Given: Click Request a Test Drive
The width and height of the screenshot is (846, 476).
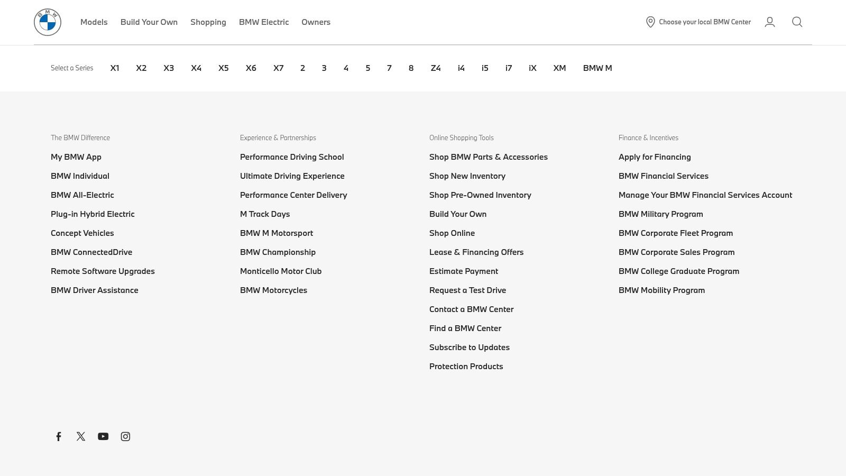Looking at the screenshot, I should tap(467, 290).
